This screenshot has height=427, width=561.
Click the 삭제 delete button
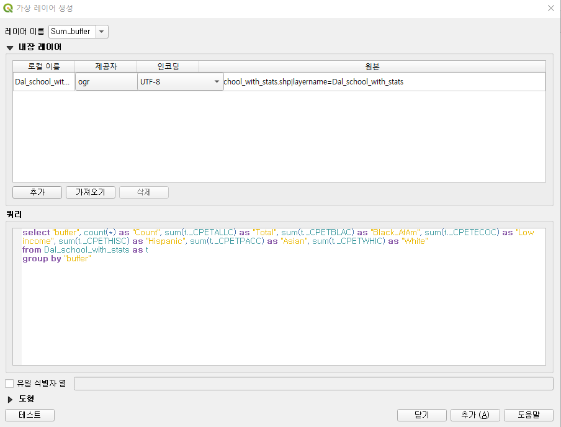coord(144,192)
